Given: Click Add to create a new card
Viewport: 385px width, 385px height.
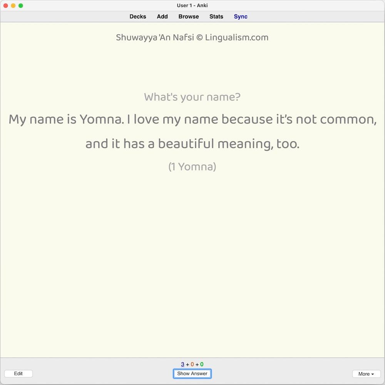Looking at the screenshot, I should (162, 17).
